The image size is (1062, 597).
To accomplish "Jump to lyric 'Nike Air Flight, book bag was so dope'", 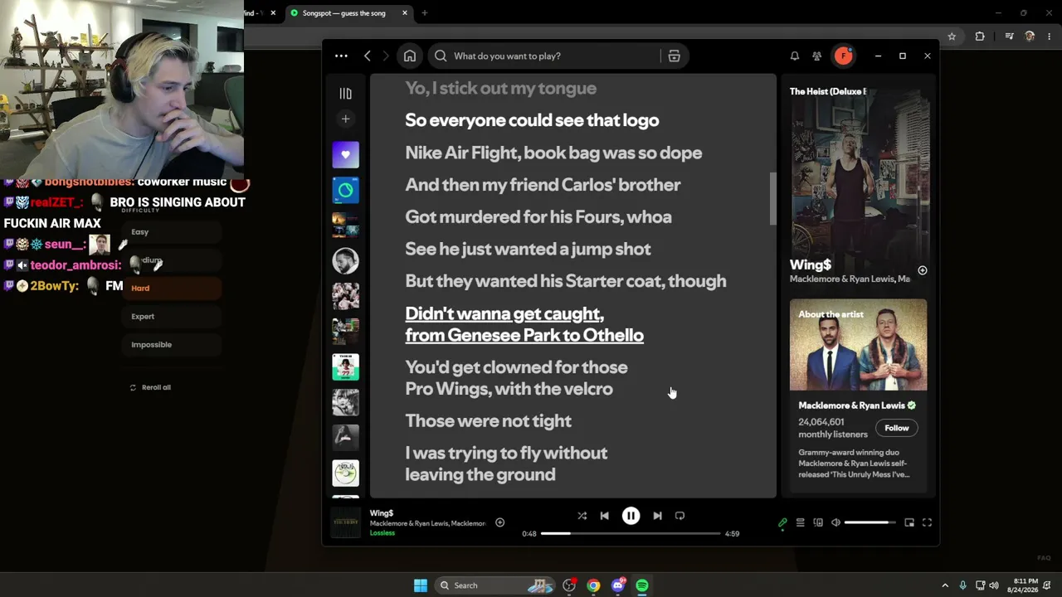I will 553,153.
